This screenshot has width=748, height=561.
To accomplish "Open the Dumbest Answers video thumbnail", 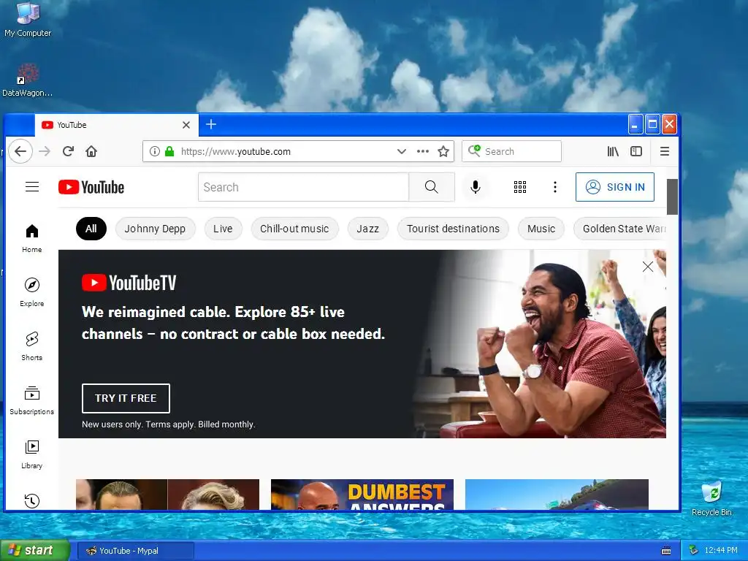I will (362, 495).
